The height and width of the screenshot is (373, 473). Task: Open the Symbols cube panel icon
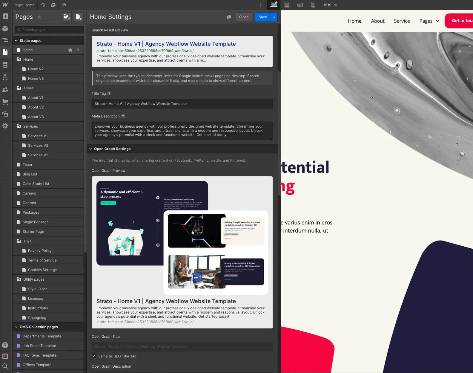(5, 28)
